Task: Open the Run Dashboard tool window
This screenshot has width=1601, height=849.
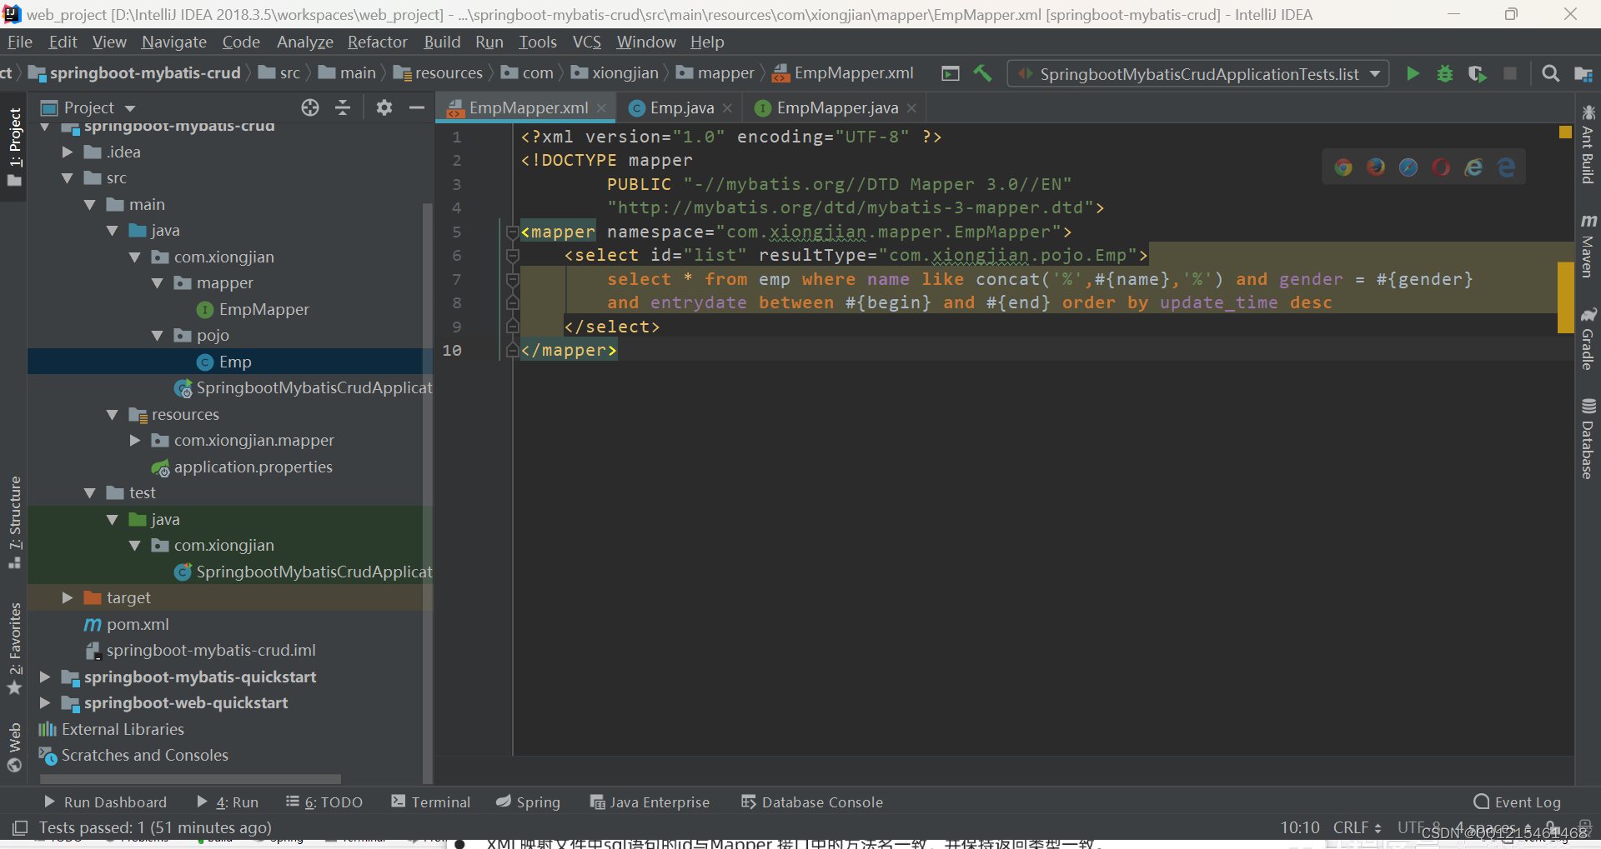Action: tap(105, 802)
